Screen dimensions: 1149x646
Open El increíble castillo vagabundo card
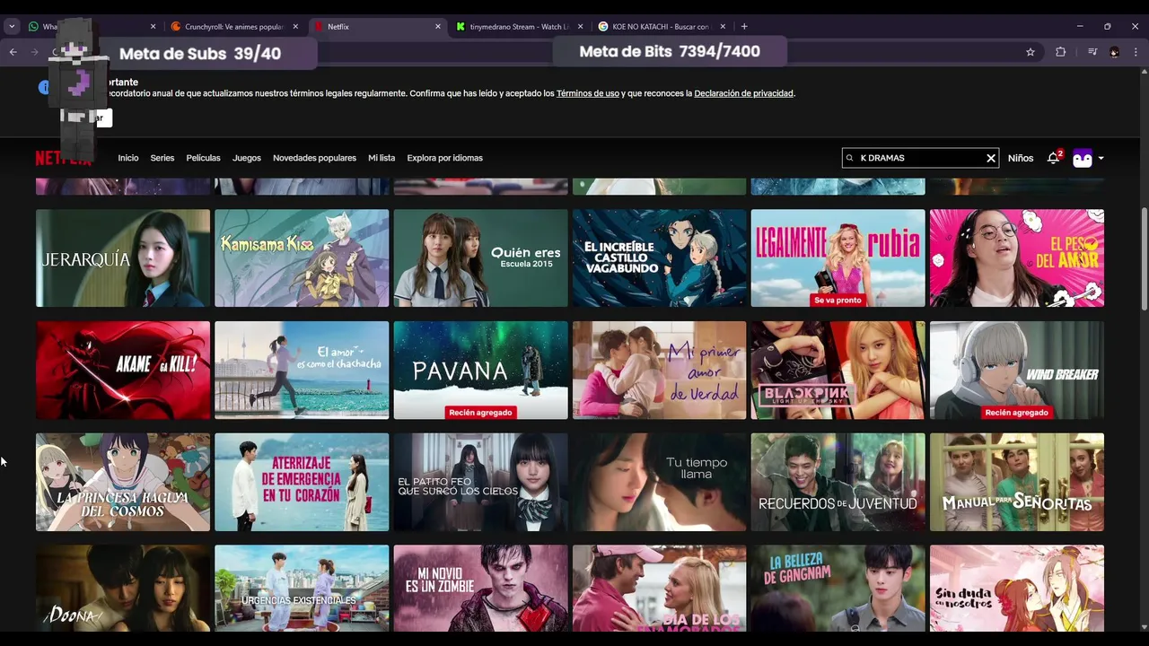click(x=659, y=258)
